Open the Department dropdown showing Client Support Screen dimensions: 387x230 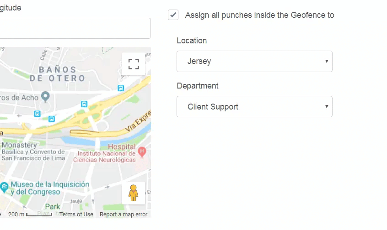254,107
